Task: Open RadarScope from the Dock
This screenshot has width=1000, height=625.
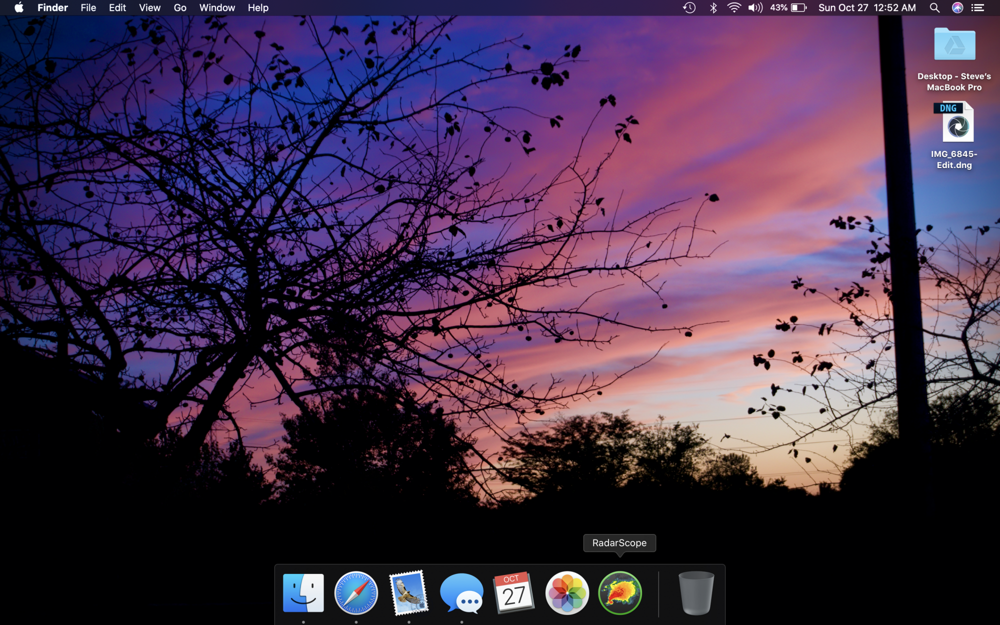Action: click(619, 593)
